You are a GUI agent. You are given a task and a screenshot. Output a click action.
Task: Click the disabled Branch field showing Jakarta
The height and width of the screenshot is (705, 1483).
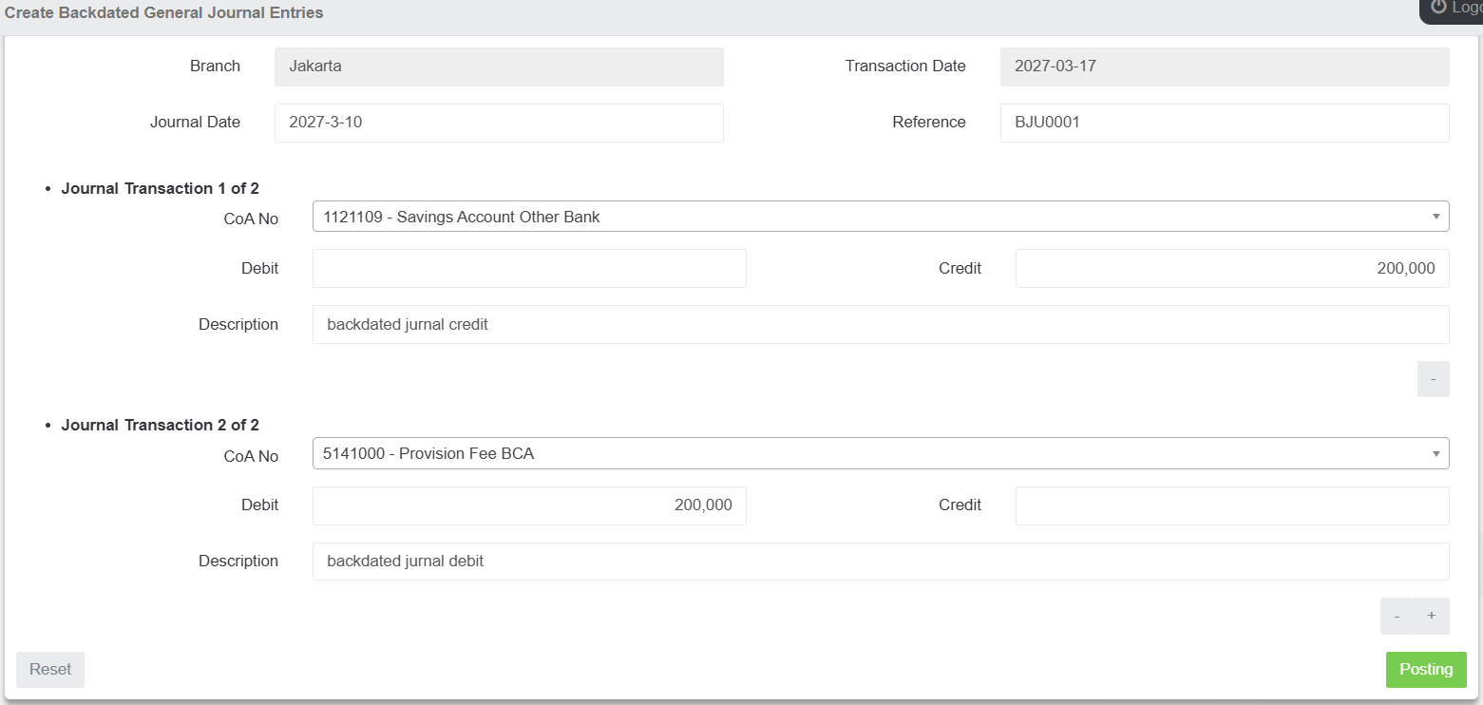pyautogui.click(x=499, y=67)
